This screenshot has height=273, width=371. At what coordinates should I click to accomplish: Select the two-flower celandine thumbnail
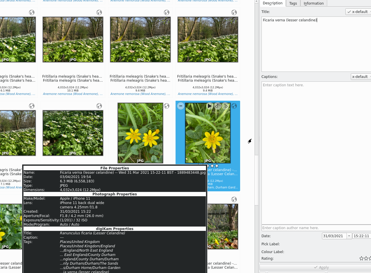click(x=140, y=133)
